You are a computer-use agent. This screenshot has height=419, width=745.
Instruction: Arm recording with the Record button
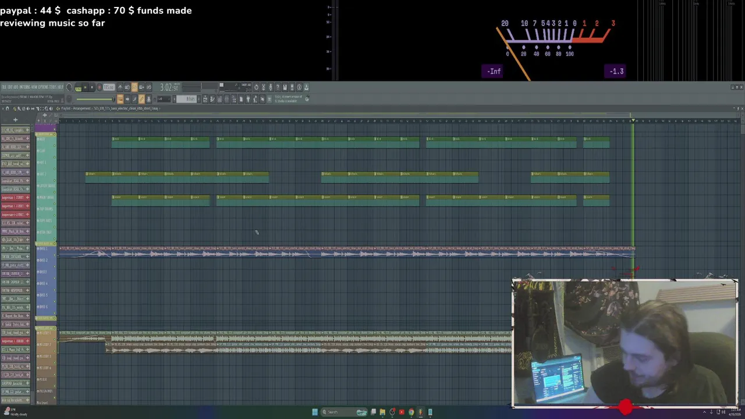click(x=99, y=87)
